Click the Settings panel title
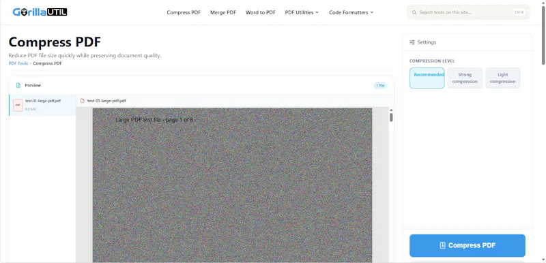Image resolution: width=546 pixels, height=263 pixels. [x=427, y=42]
